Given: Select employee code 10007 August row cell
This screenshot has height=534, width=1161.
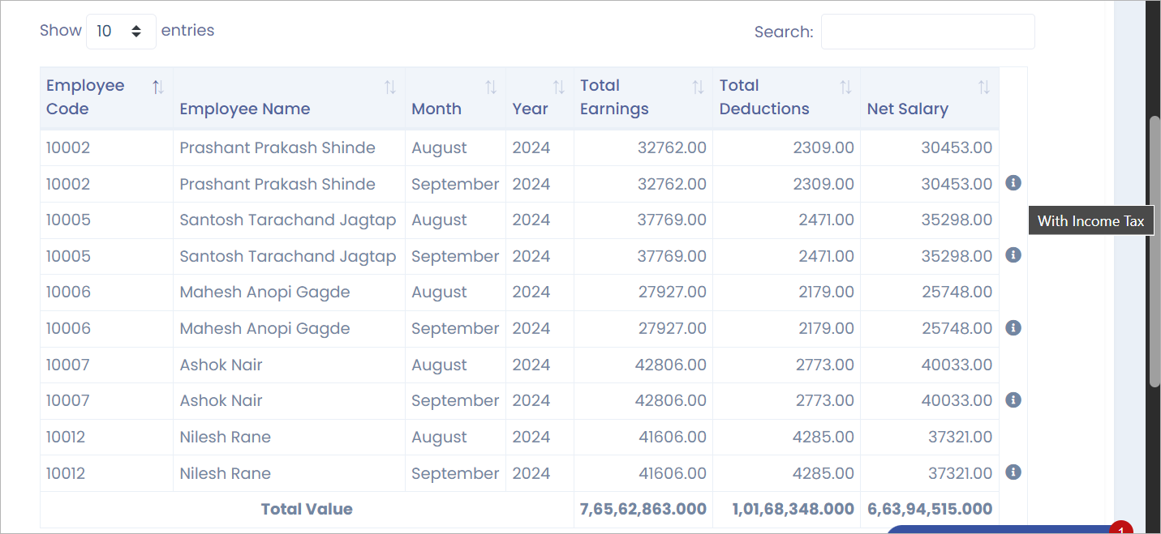Looking at the screenshot, I should pyautogui.click(x=68, y=365).
